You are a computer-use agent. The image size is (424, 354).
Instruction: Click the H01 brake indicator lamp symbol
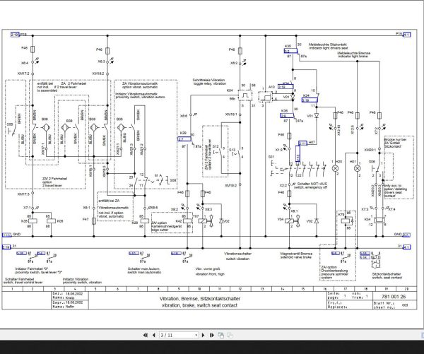(x=357, y=168)
